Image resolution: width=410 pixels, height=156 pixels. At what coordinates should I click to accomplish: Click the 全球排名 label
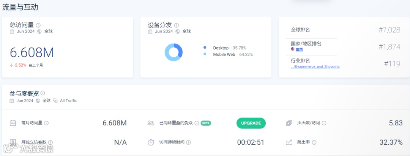[300, 29]
